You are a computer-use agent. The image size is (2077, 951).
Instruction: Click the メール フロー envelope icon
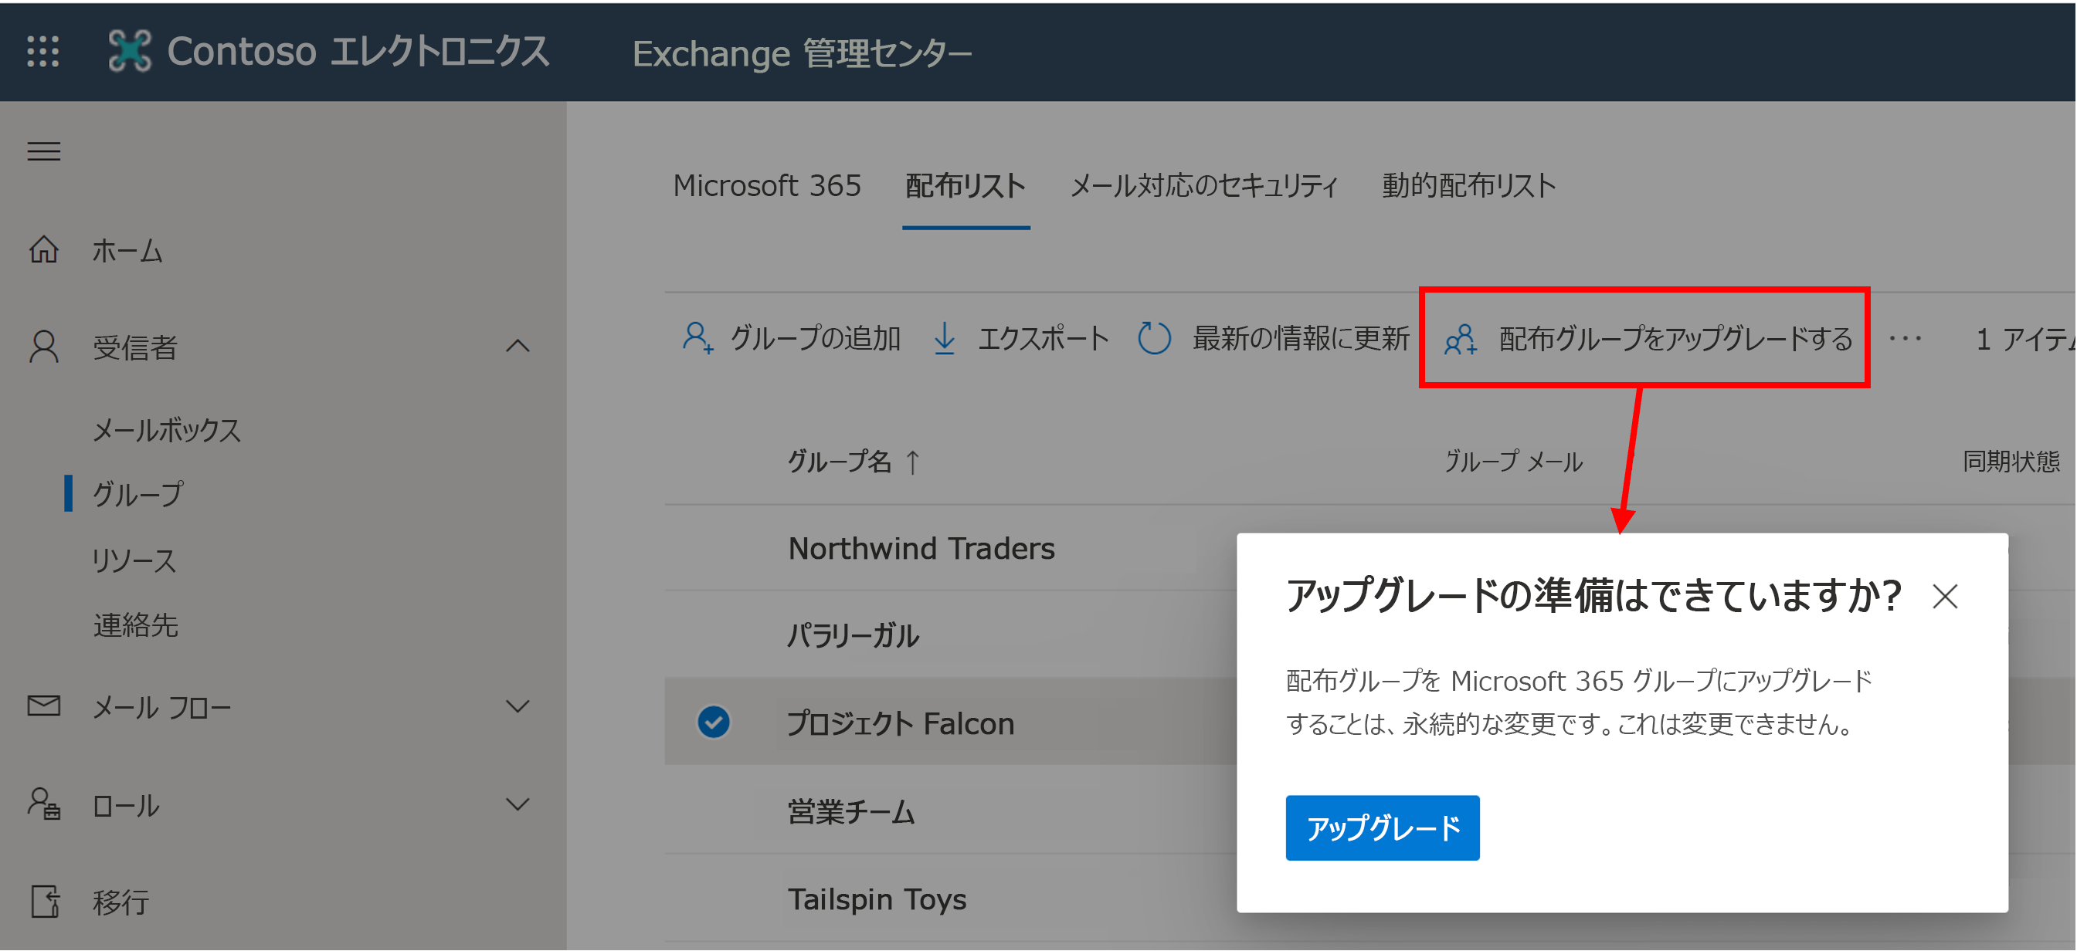[x=43, y=706]
